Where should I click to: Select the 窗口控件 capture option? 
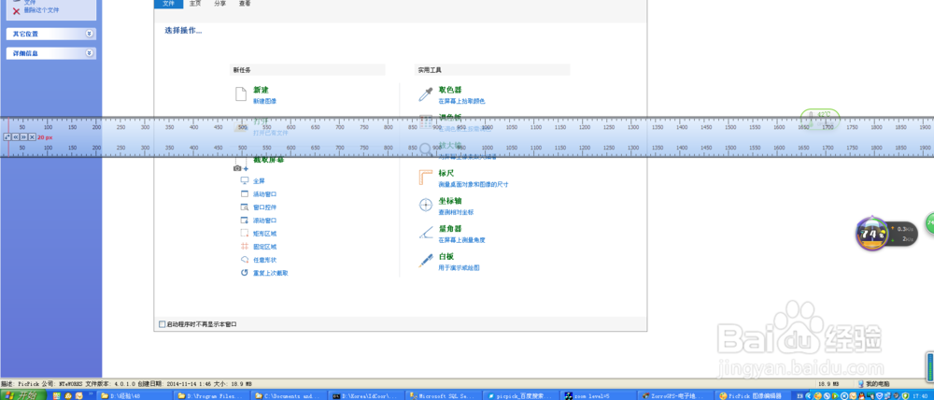(265, 207)
